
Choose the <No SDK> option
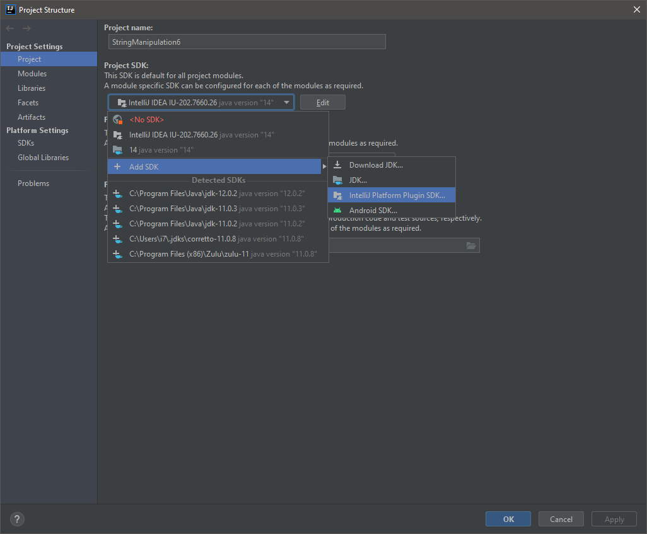218,120
